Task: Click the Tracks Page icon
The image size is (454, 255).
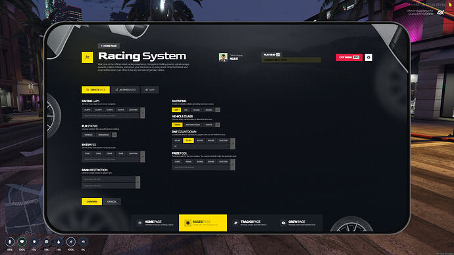Action: (x=236, y=223)
